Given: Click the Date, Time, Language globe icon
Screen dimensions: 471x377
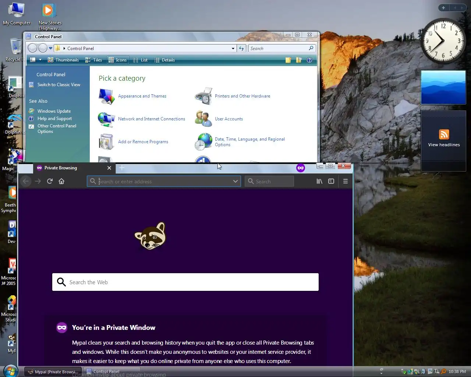Looking at the screenshot, I should point(203,142).
